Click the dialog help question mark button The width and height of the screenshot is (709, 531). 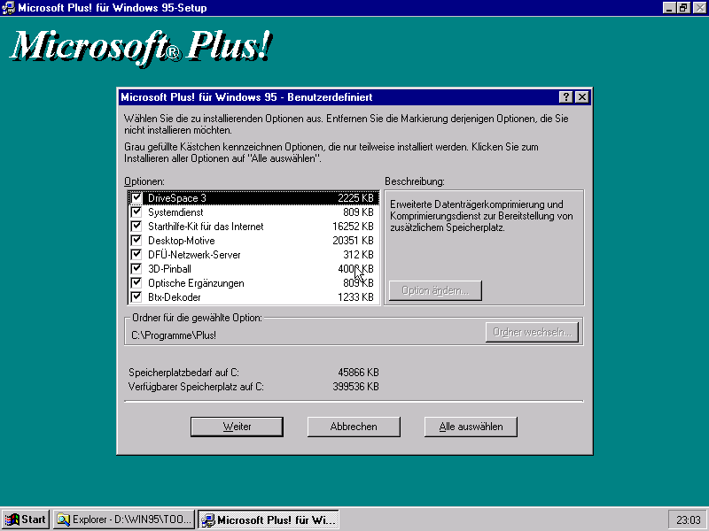(x=565, y=97)
